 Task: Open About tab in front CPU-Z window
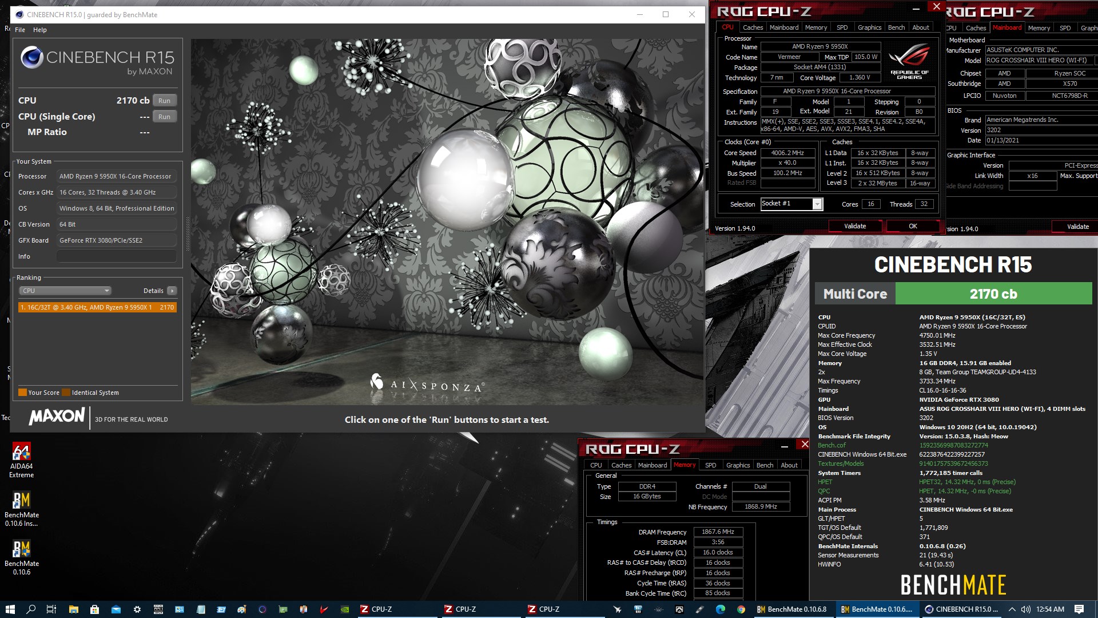point(921,27)
